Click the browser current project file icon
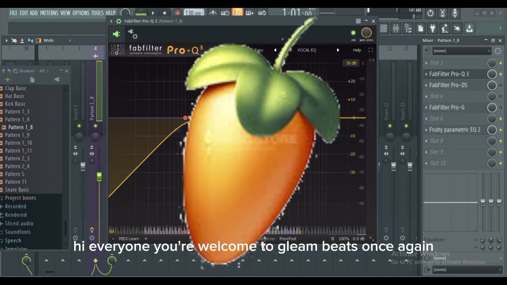Image resolution: width=507 pixels, height=285 pixels. (32, 80)
